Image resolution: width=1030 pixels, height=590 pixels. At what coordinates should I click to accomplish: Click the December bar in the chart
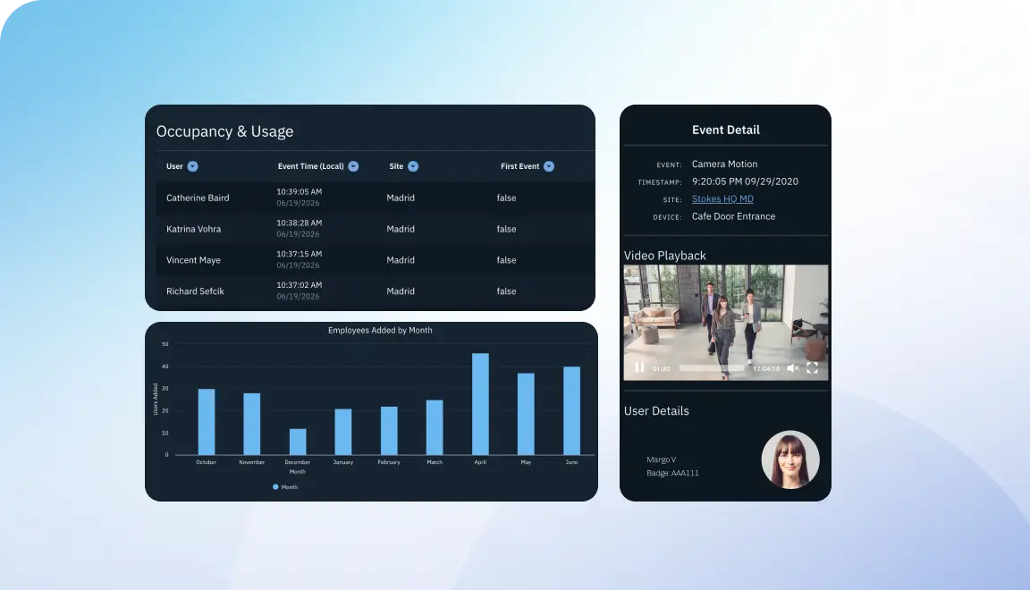(298, 442)
